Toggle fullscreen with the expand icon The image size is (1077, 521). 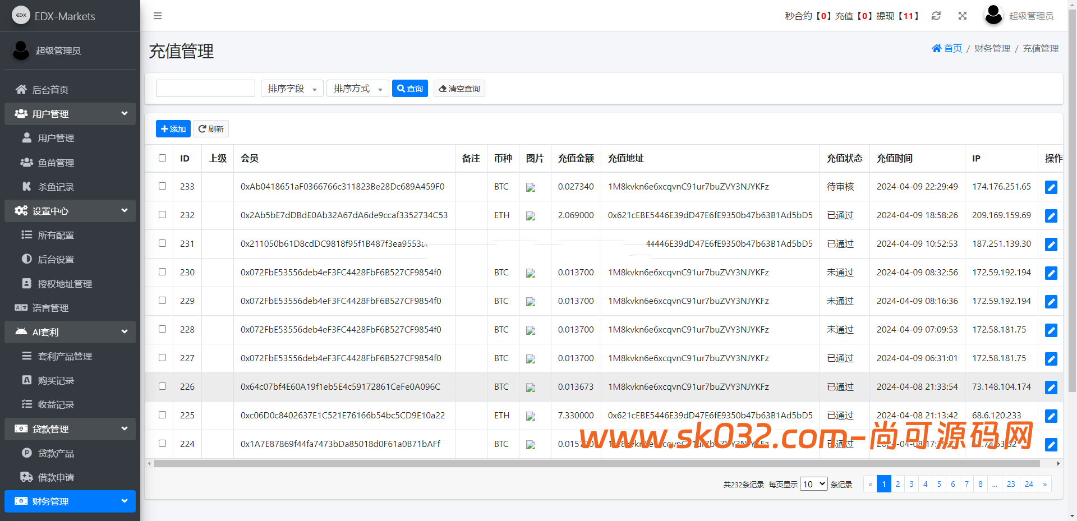tap(963, 16)
